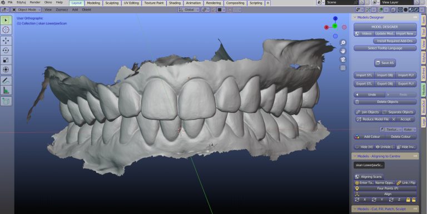Select the Transform tool

(x=6, y=69)
